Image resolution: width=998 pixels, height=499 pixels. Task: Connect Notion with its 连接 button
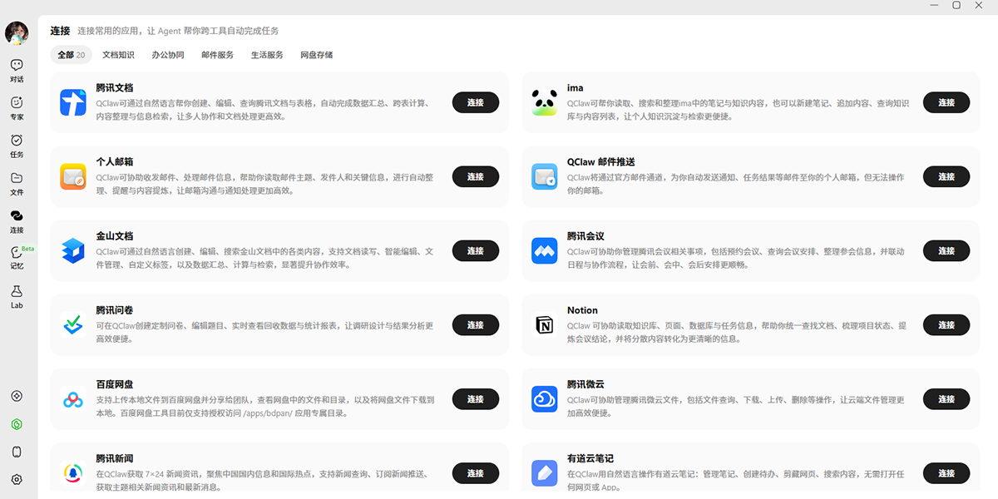946,324
